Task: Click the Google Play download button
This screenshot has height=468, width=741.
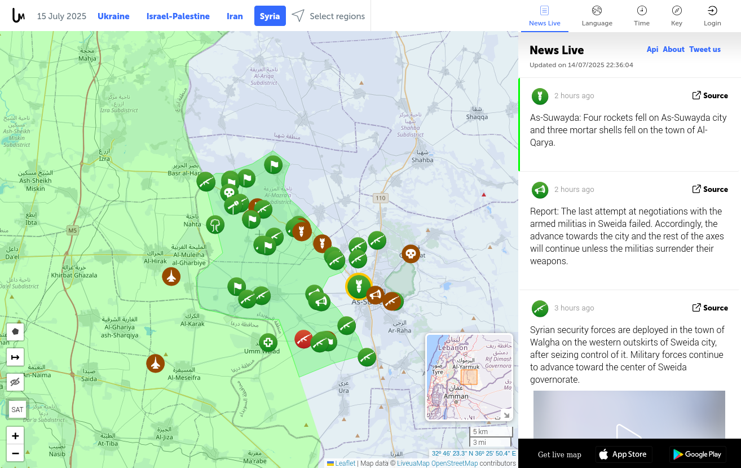Action: click(698, 454)
